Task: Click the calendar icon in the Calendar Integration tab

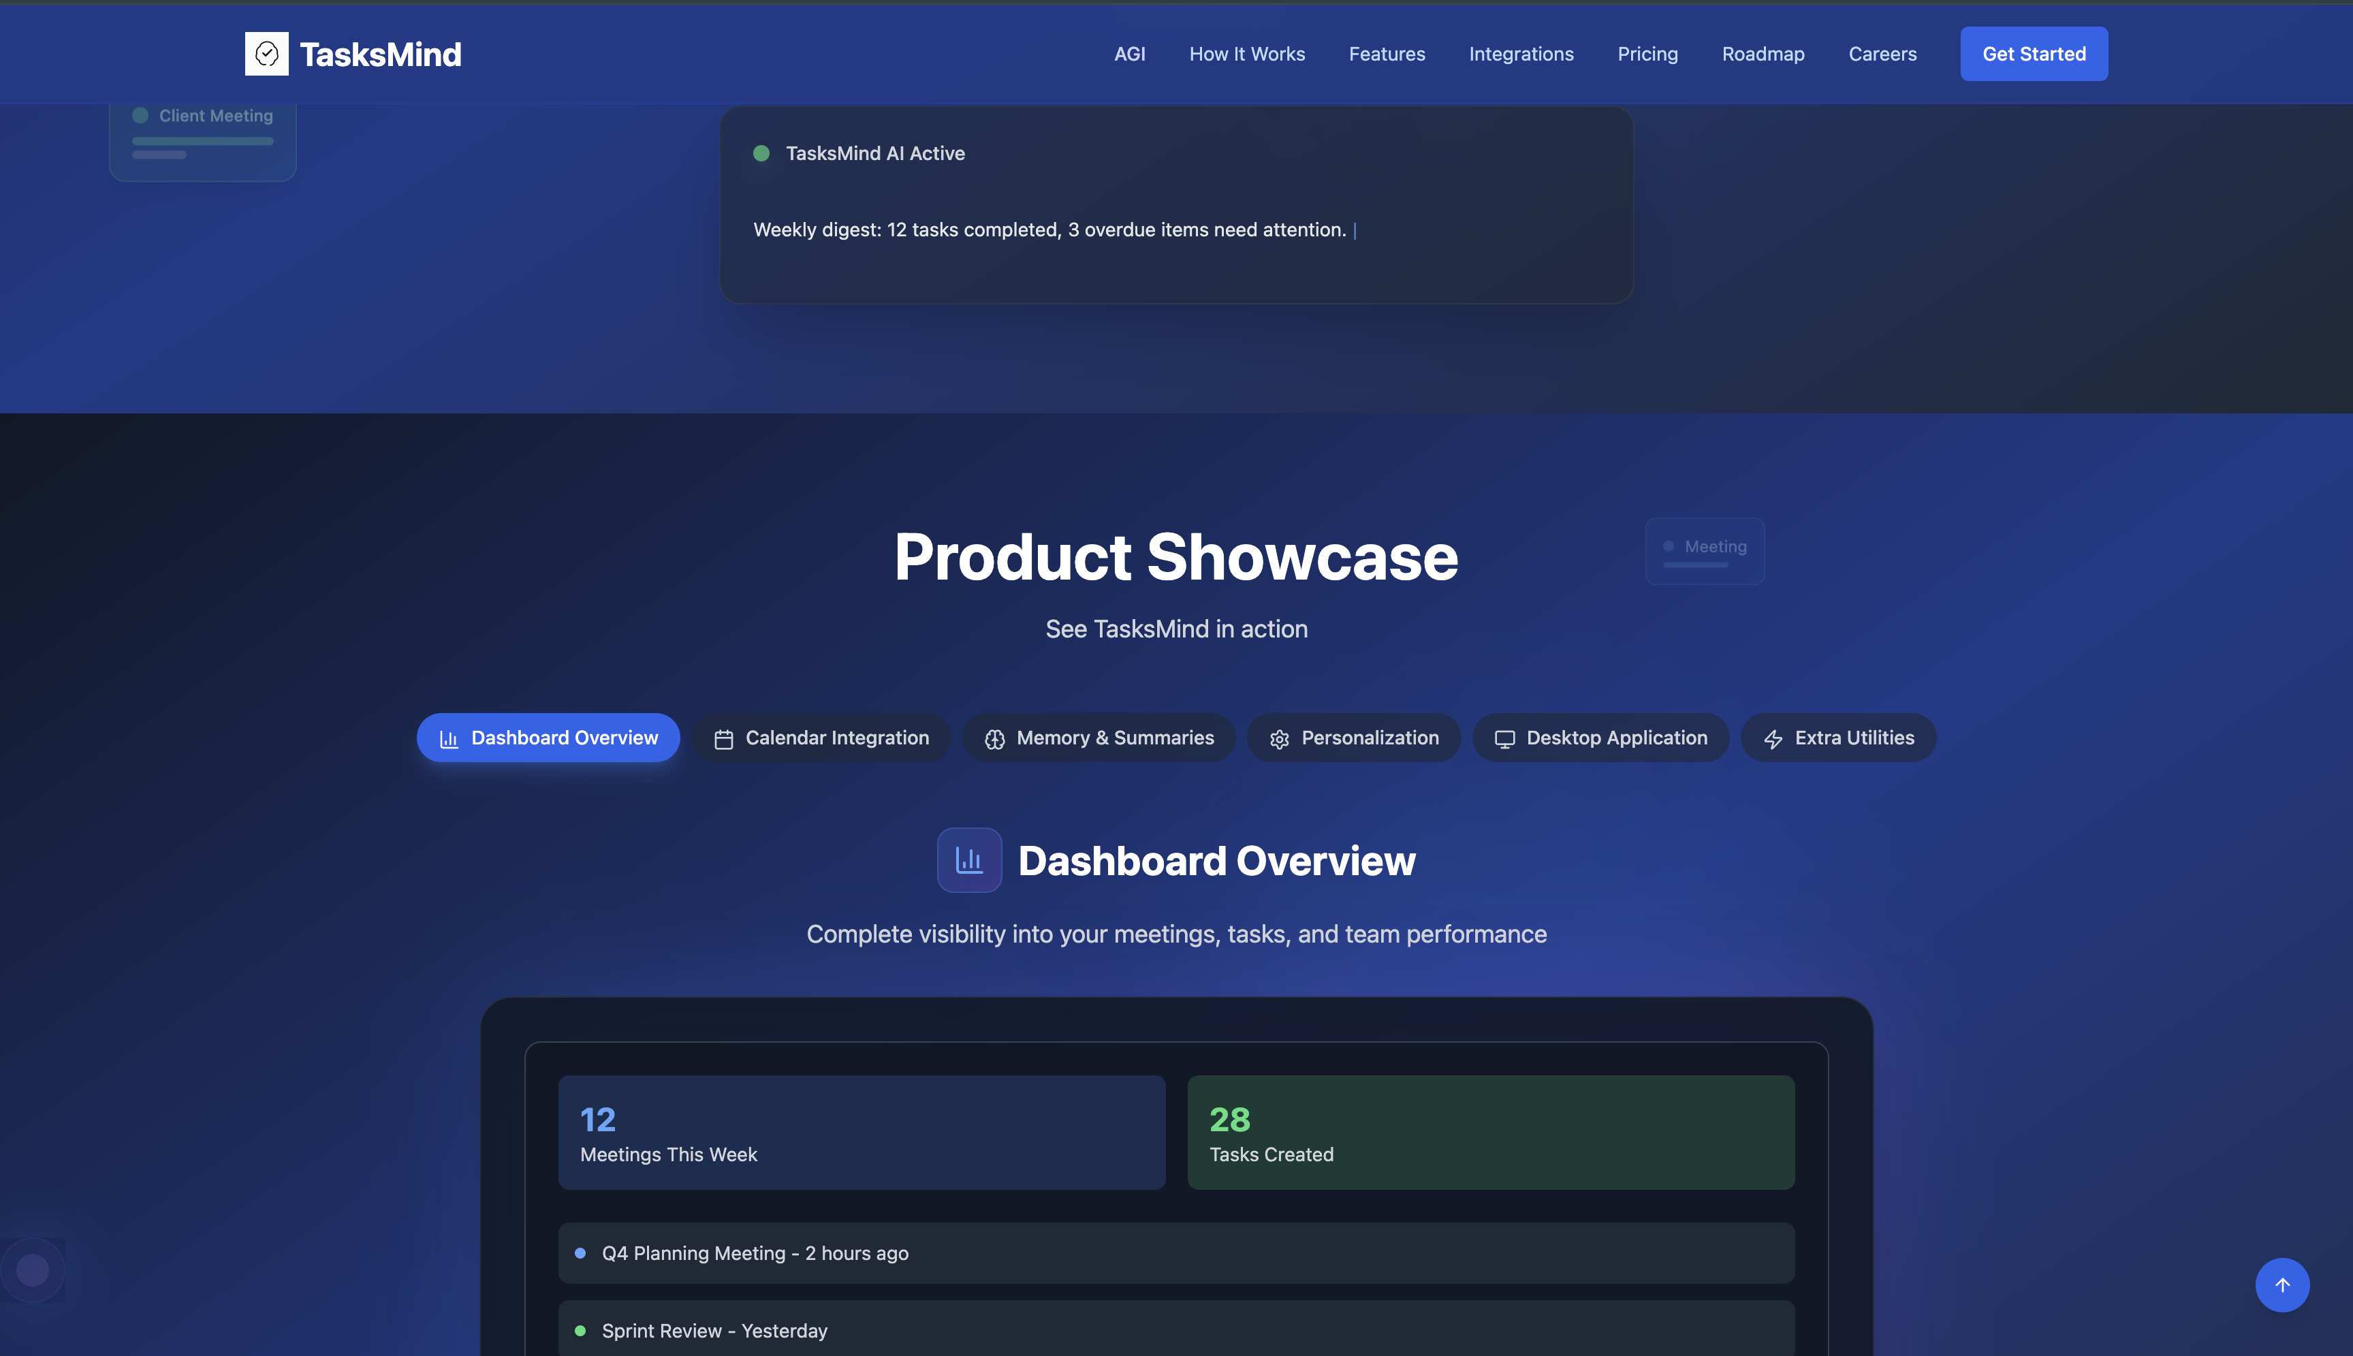Action: (723, 740)
